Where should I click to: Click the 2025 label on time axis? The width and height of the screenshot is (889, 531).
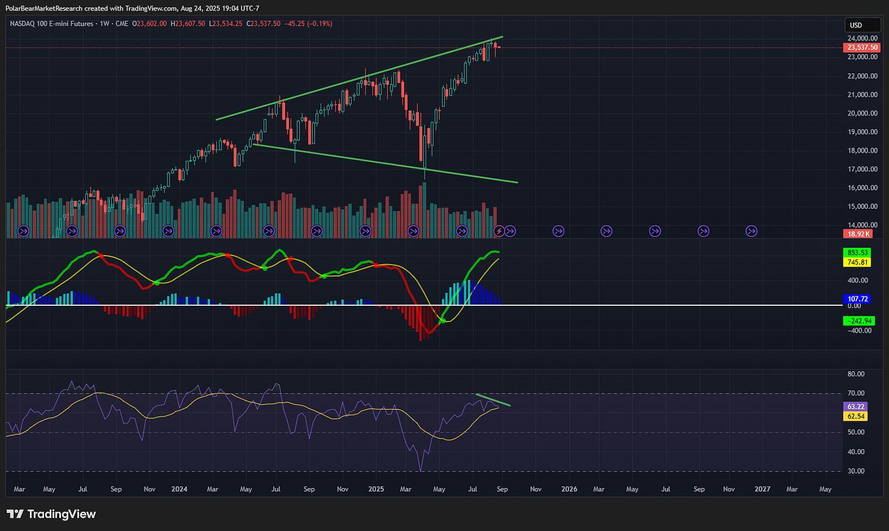coord(376,489)
